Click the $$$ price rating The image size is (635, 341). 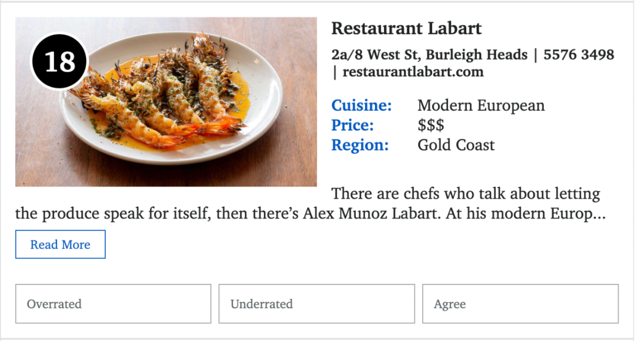click(431, 125)
